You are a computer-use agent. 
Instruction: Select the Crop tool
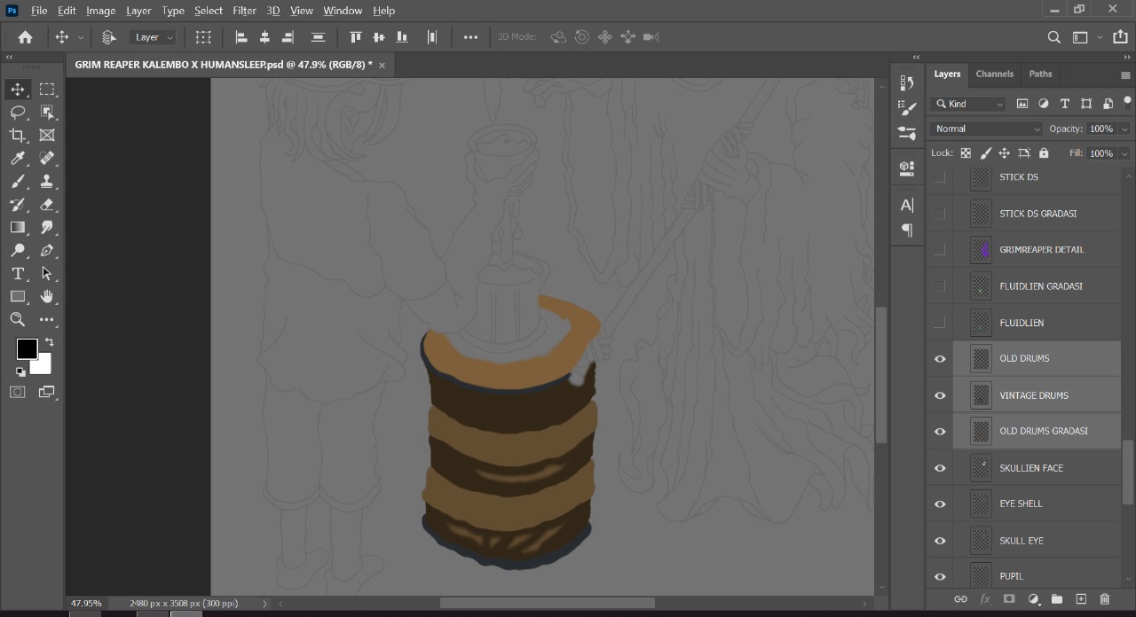click(x=18, y=136)
